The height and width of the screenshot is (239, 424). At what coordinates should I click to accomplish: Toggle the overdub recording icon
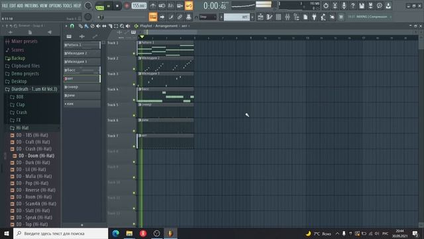[180, 5]
